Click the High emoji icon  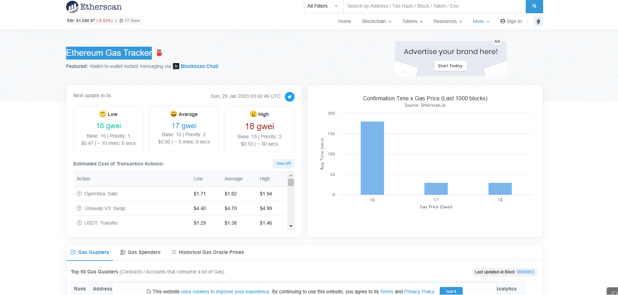(253, 114)
